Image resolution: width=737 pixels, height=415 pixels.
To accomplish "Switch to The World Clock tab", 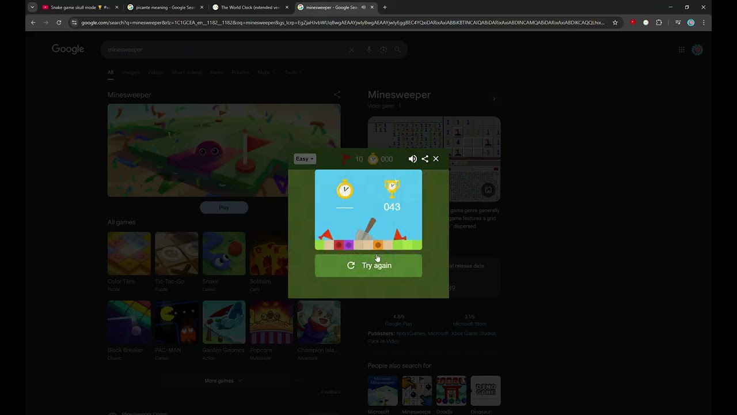I will click(250, 7).
